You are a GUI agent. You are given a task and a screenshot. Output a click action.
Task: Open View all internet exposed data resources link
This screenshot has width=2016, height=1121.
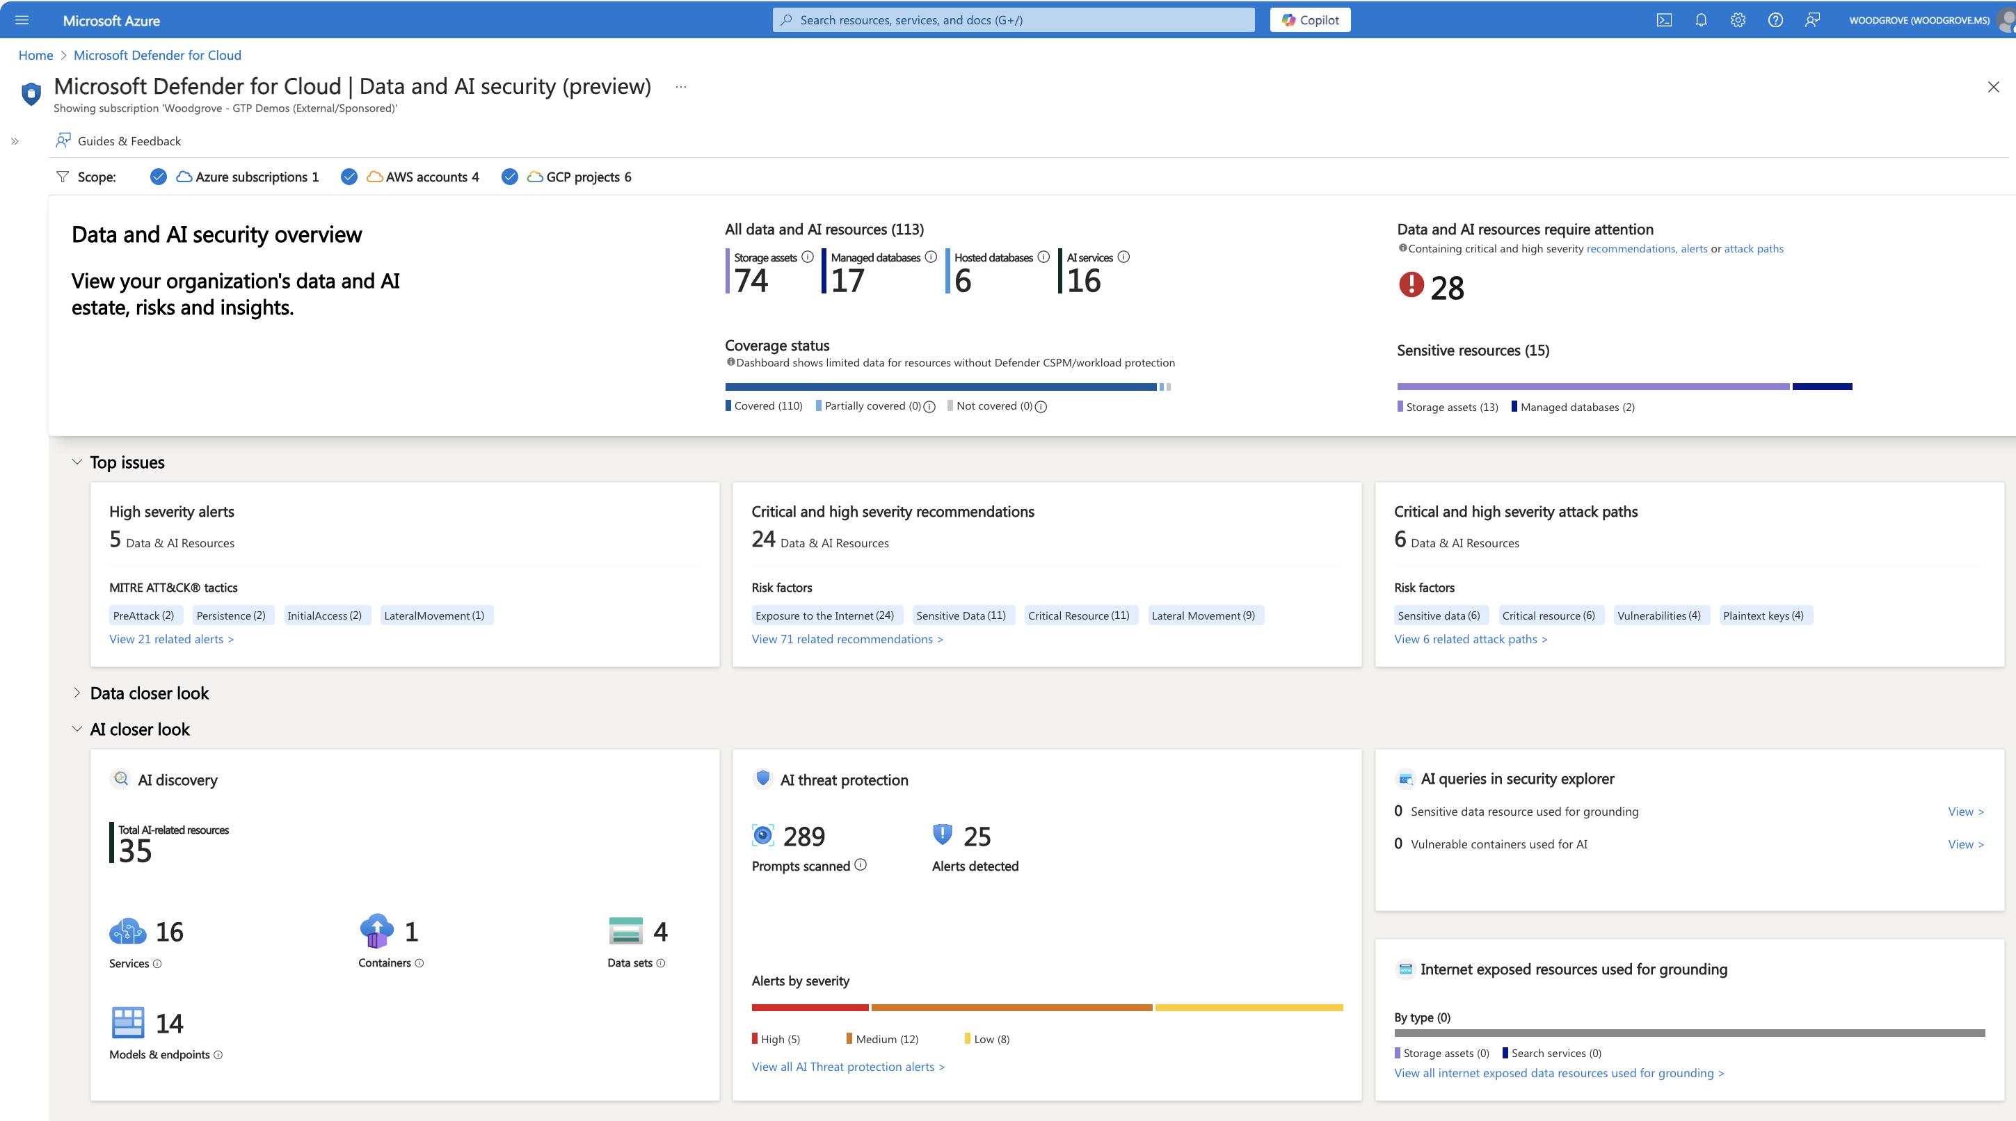pos(1559,1073)
